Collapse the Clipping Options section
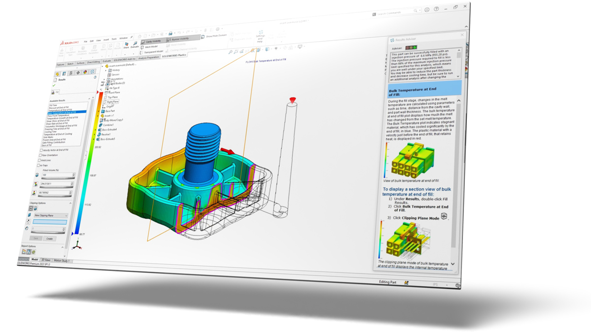 point(70,203)
